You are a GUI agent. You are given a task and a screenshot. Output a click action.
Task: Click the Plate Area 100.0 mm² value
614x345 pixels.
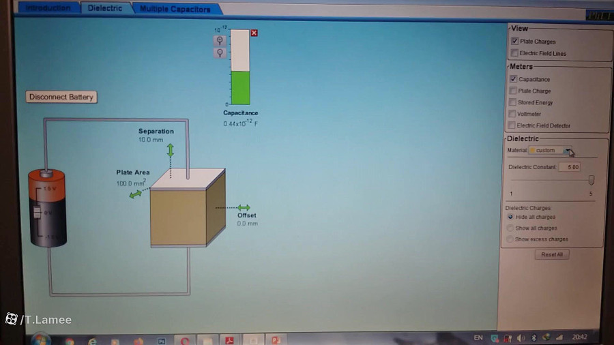click(131, 183)
